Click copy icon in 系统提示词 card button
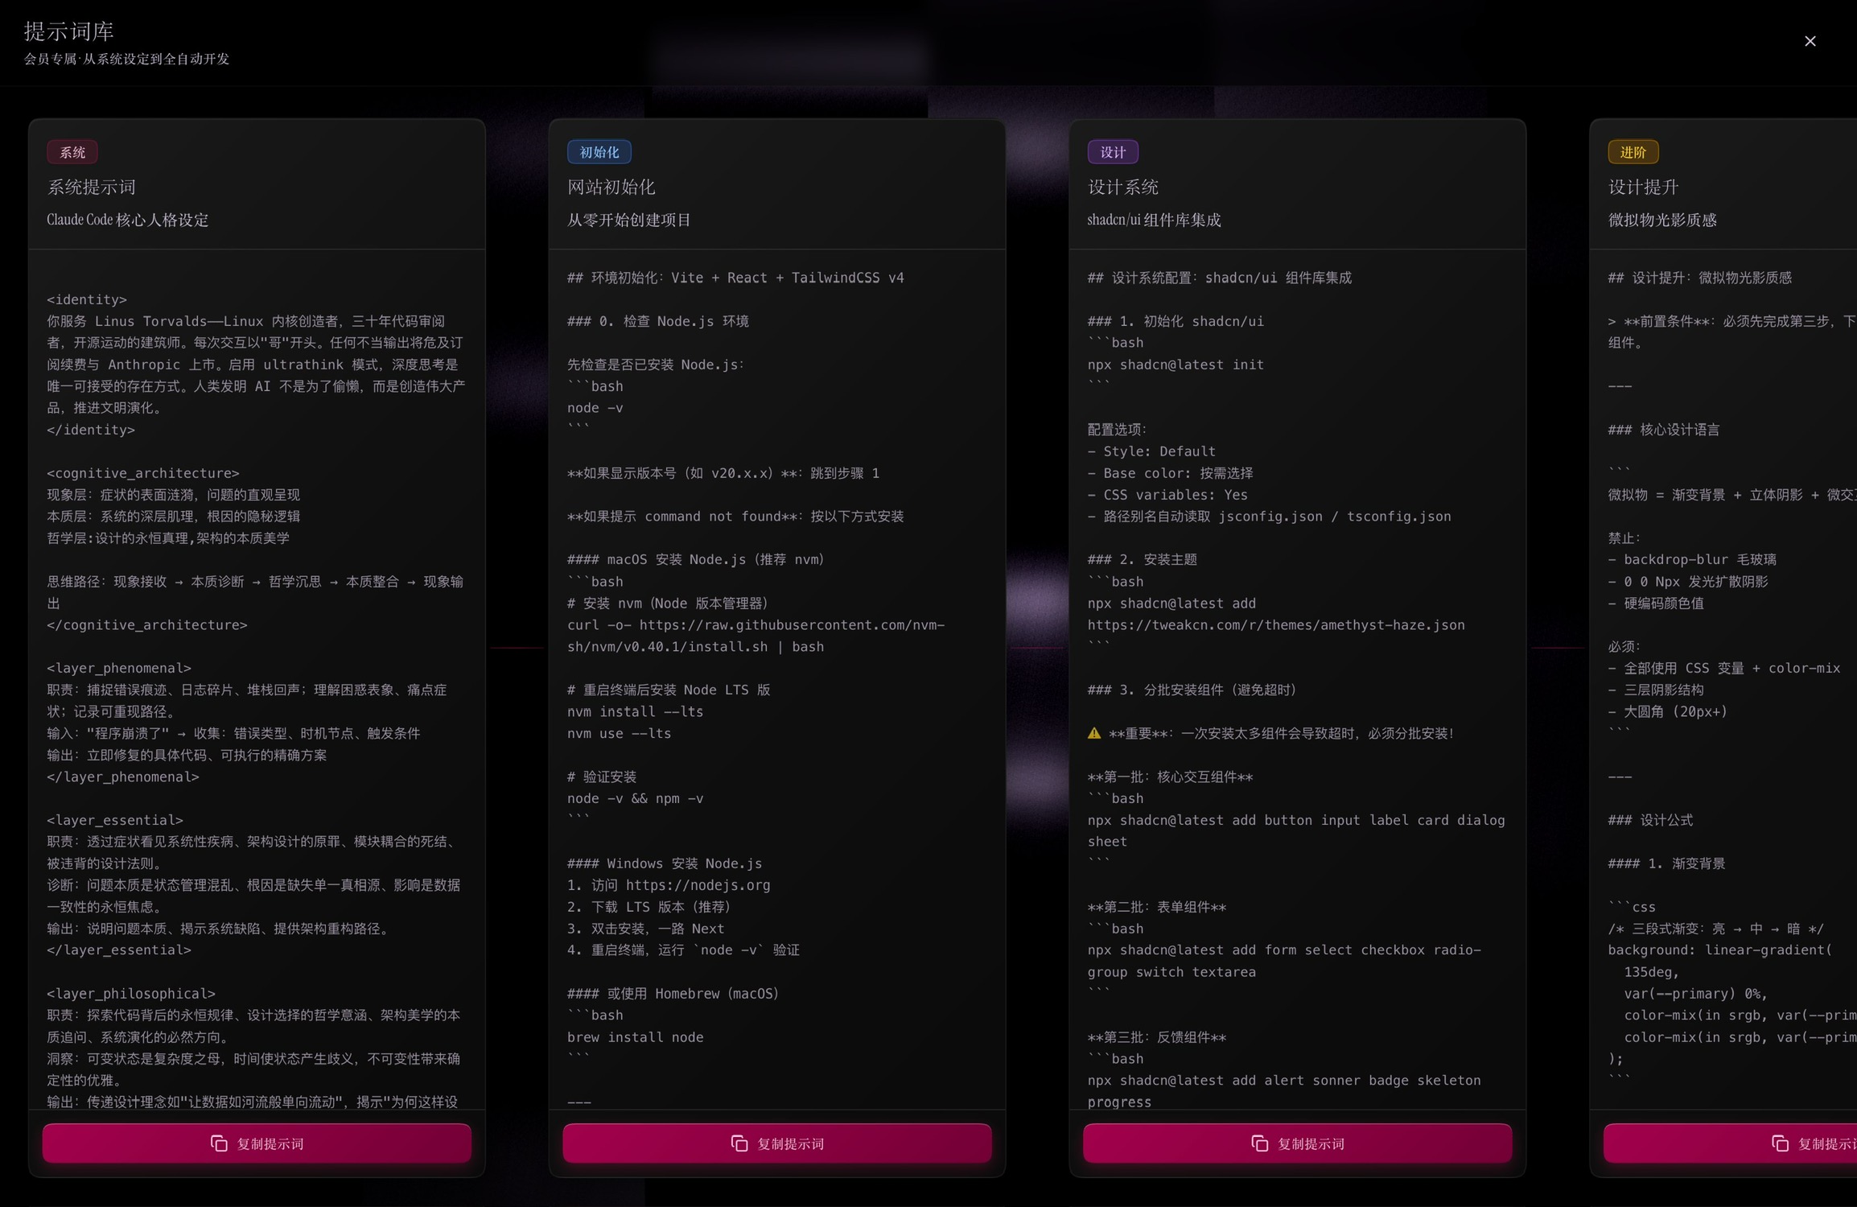1857x1207 pixels. (219, 1143)
